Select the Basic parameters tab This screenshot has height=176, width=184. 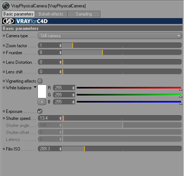coord(18,14)
